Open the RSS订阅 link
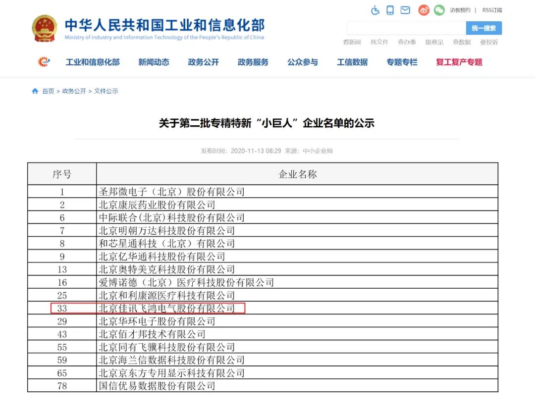The height and width of the screenshot is (416, 535). pyautogui.click(x=492, y=10)
